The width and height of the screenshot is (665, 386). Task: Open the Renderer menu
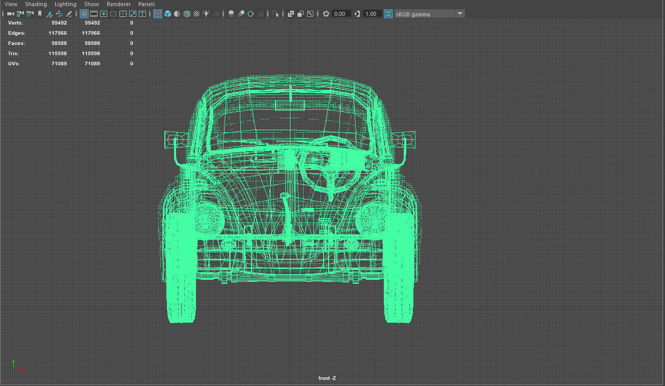click(118, 4)
